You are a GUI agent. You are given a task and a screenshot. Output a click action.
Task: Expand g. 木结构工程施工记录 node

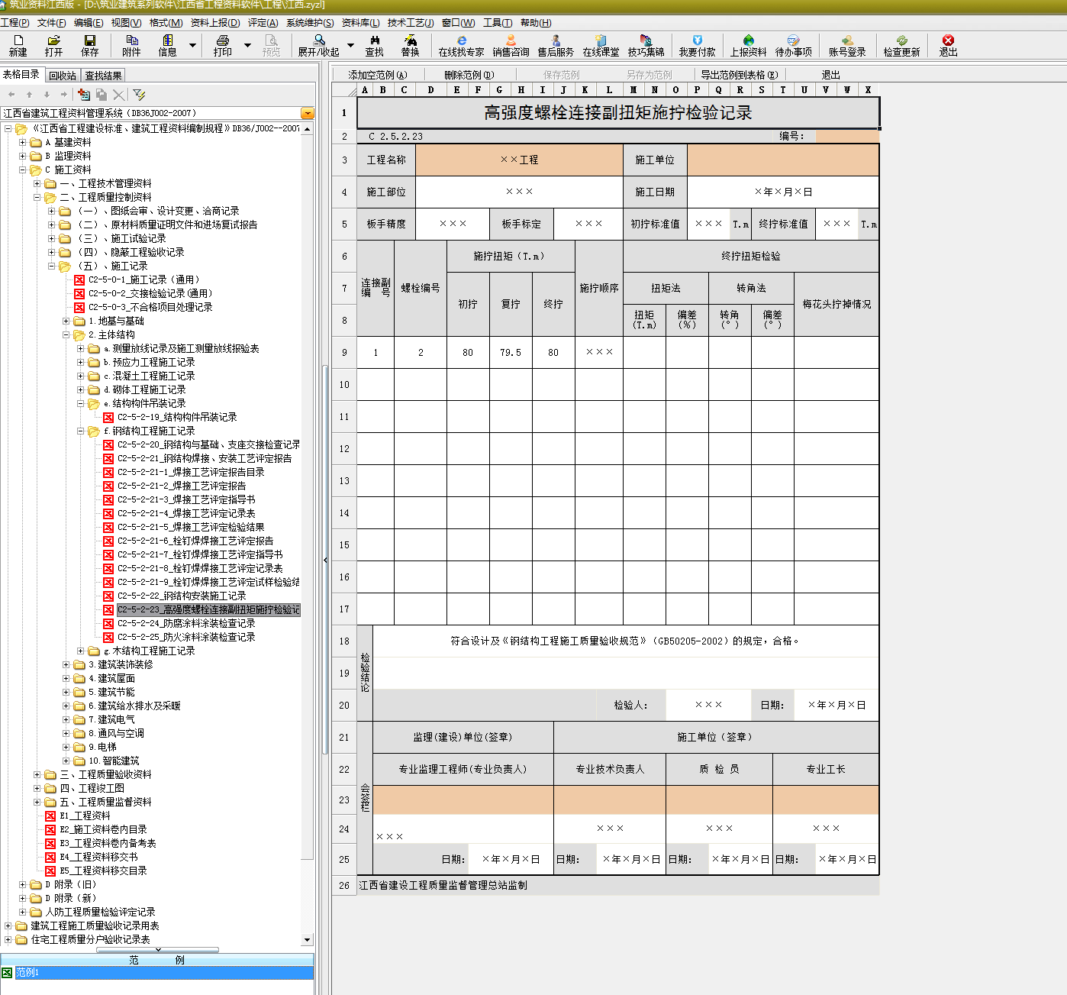click(81, 651)
